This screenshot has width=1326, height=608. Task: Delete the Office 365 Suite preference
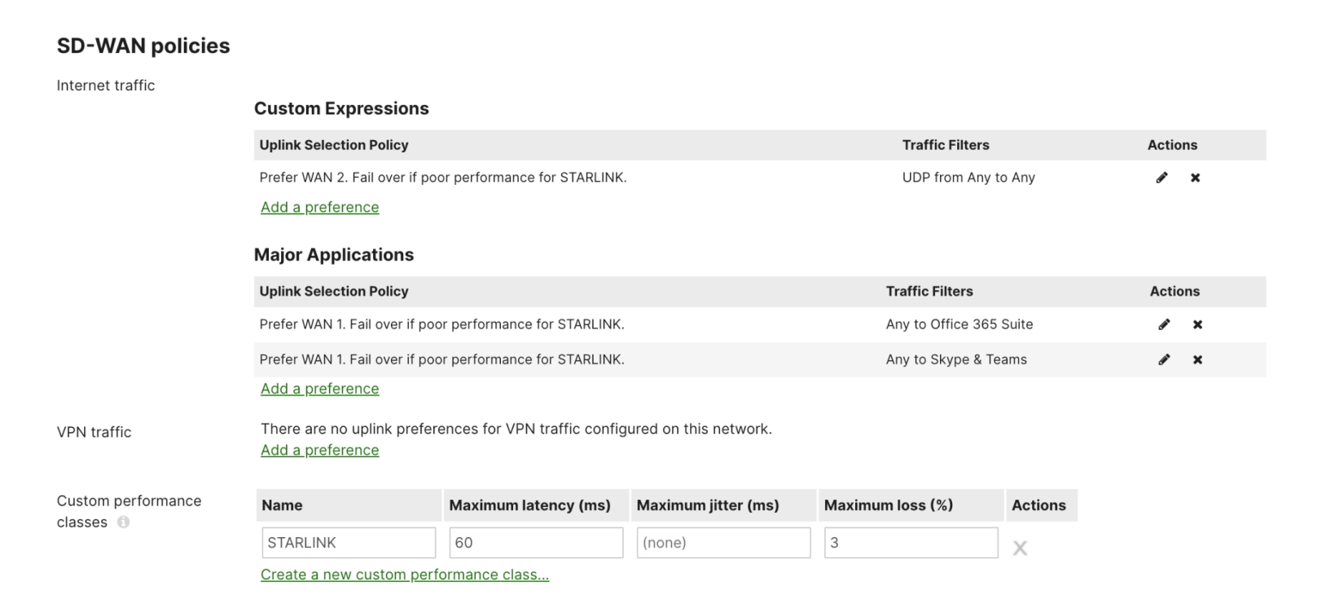[x=1197, y=324]
